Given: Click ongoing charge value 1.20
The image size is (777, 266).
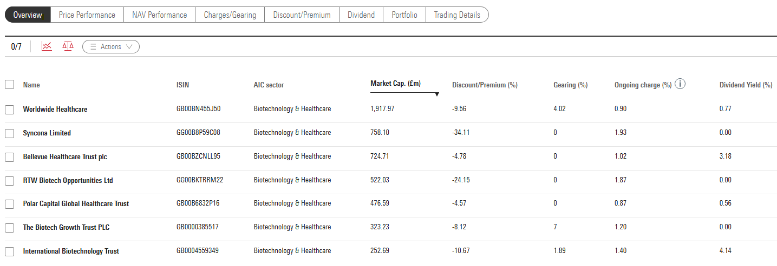Looking at the screenshot, I should click(621, 227).
